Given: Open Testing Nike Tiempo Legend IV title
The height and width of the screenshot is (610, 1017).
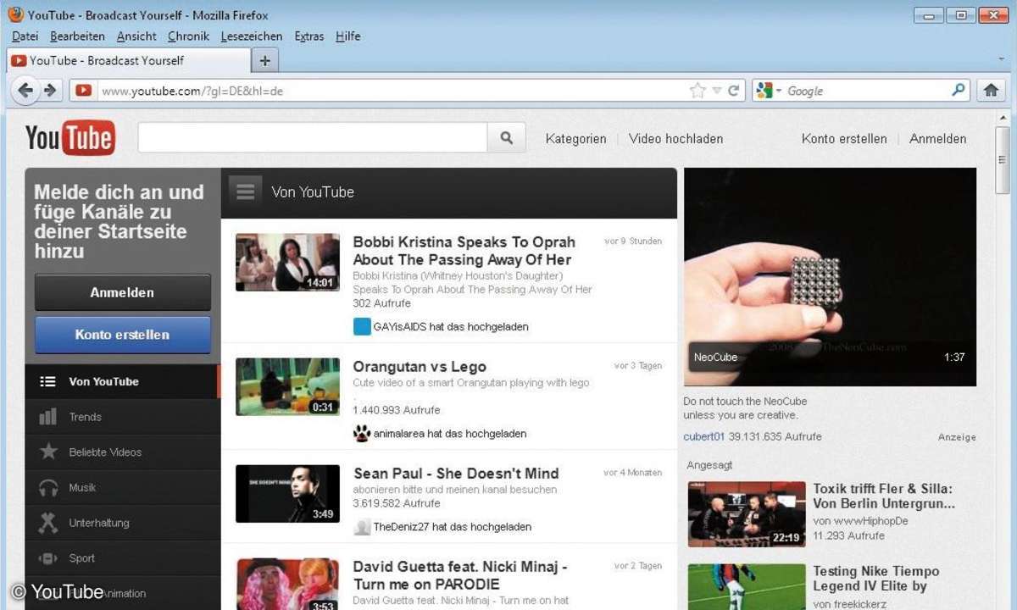Looking at the screenshot, I should coord(876,579).
